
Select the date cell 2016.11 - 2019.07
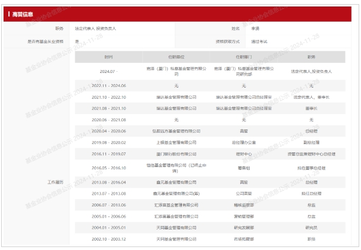click(x=109, y=154)
